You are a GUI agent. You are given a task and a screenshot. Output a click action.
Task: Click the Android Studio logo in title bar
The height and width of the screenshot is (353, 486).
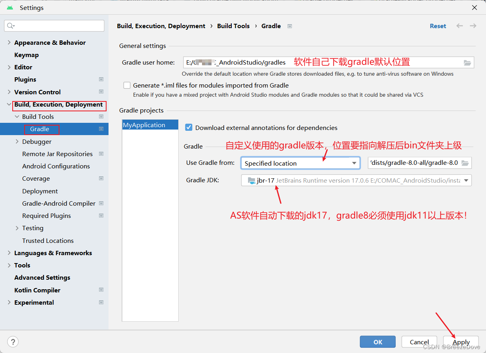pyautogui.click(x=10, y=8)
